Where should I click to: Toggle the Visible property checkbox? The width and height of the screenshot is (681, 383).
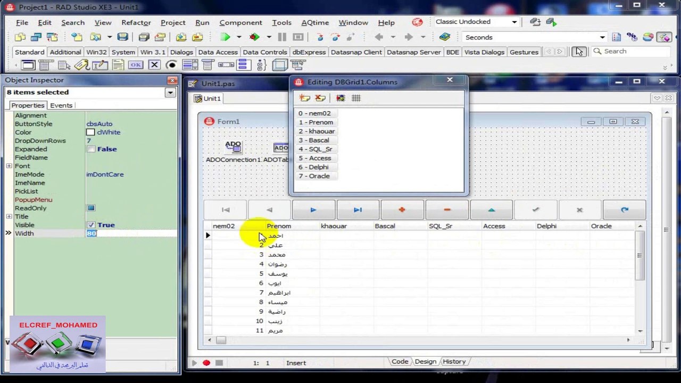point(91,225)
